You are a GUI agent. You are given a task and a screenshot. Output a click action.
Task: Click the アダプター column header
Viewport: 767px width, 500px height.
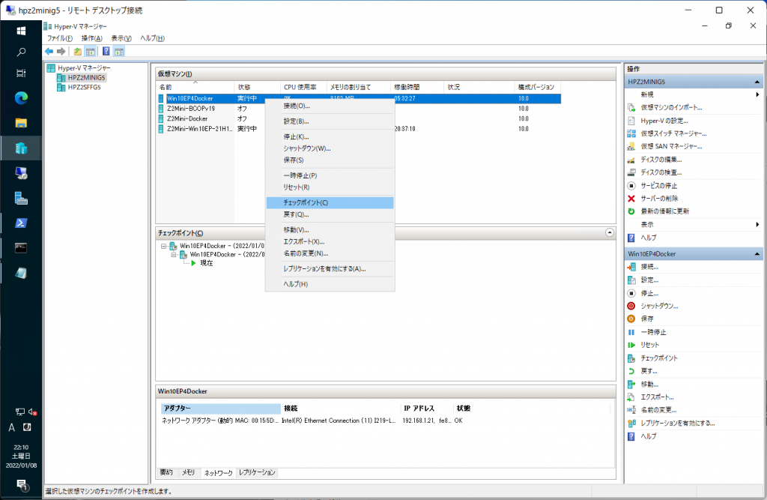point(221,409)
